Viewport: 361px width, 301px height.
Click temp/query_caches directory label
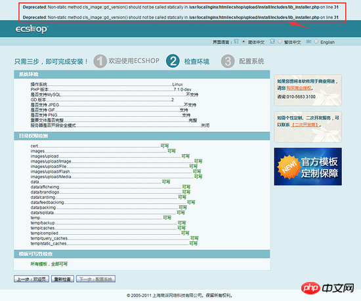[x=49, y=238]
